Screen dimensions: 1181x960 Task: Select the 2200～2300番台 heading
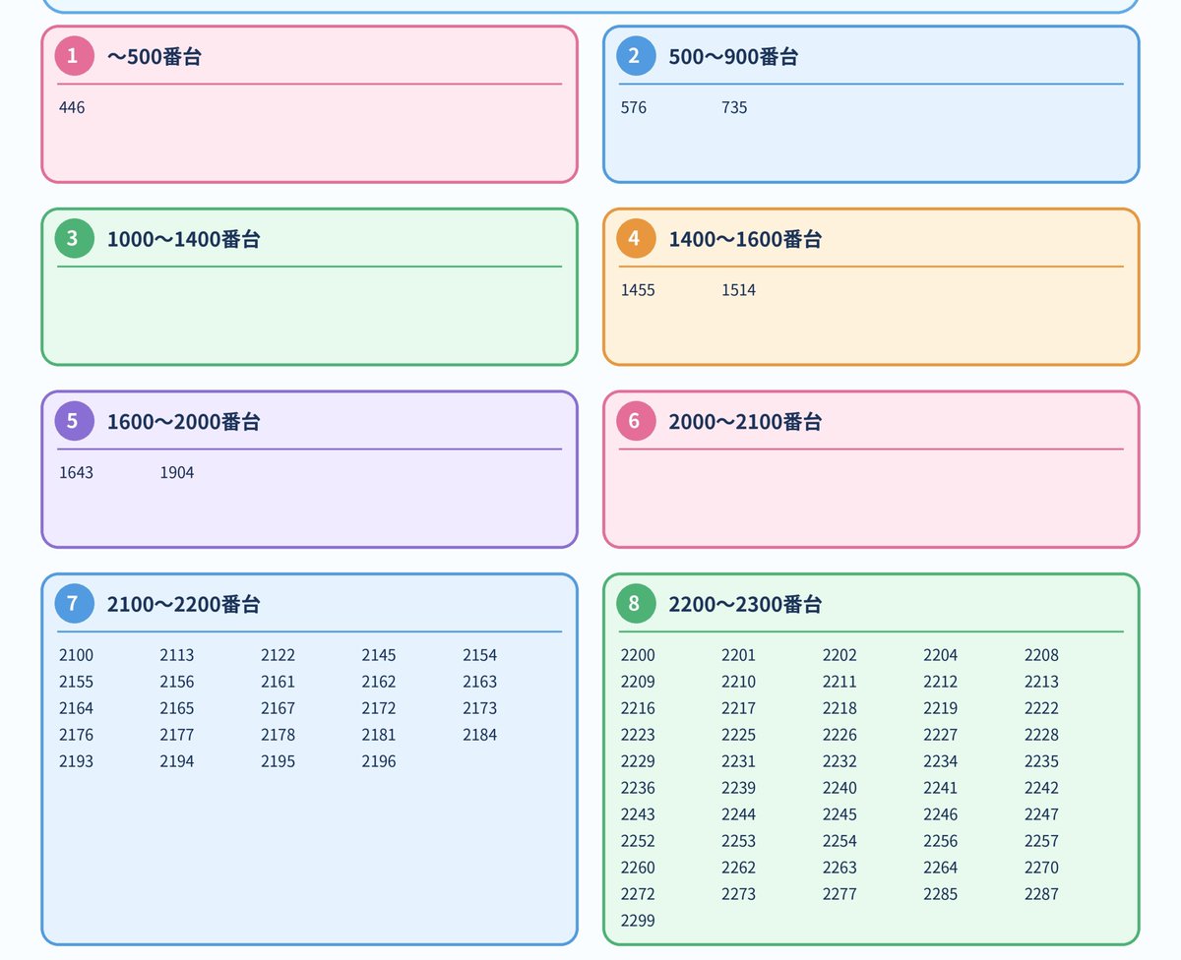tap(745, 604)
